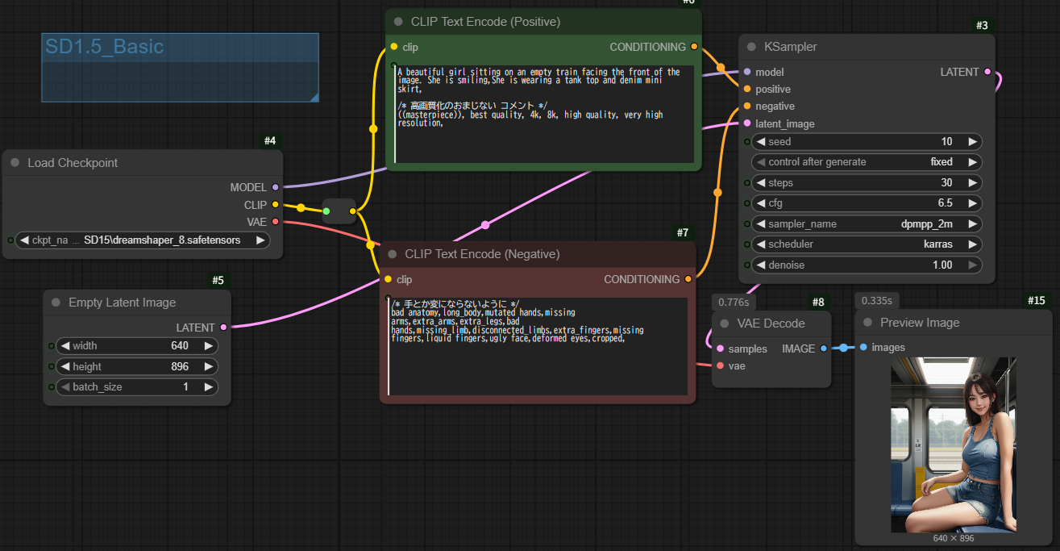1060x551 pixels.
Task: Click the KSampler LATENT output socket
Action: [987, 72]
